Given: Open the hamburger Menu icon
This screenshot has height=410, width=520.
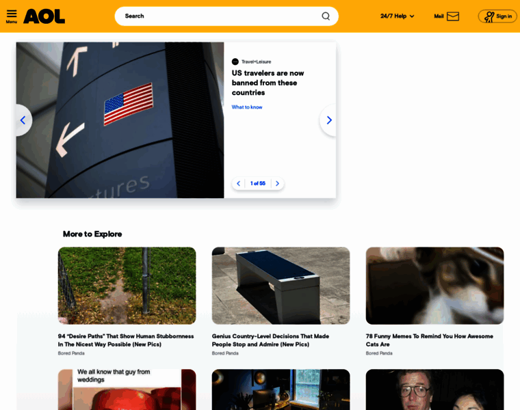Looking at the screenshot, I should coord(12,14).
